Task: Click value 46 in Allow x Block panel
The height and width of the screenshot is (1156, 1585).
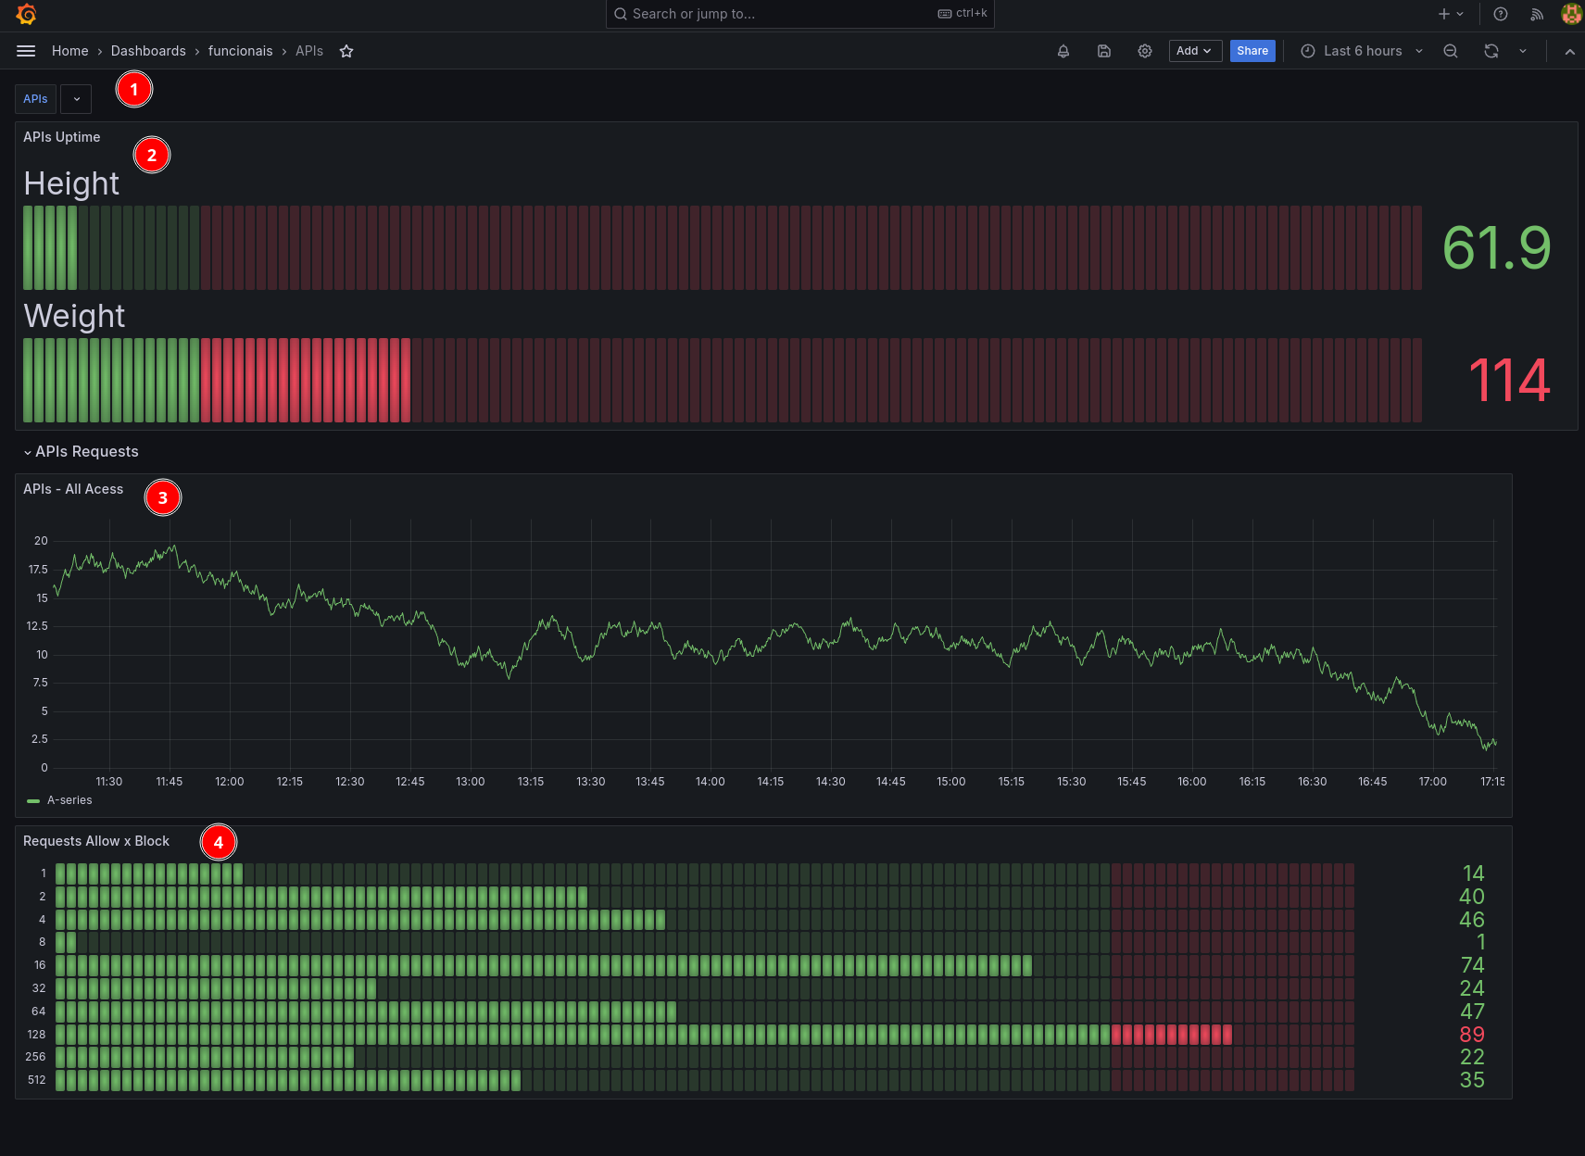Action: coord(1472,920)
